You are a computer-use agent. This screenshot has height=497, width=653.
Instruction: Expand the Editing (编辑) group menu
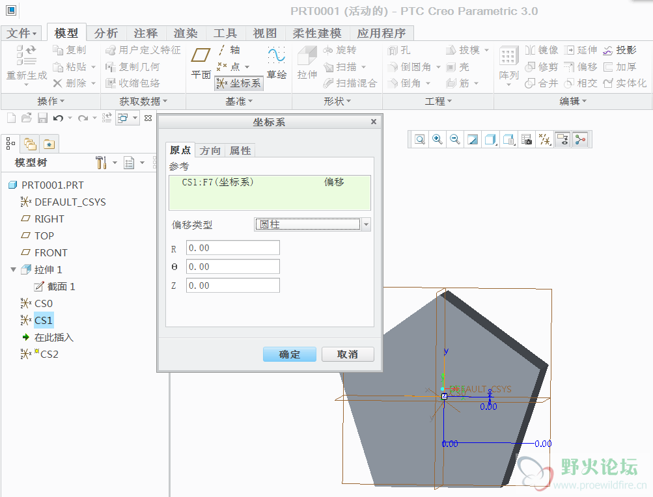573,101
